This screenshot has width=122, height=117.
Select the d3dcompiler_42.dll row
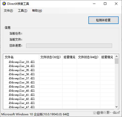[x=59, y=99]
